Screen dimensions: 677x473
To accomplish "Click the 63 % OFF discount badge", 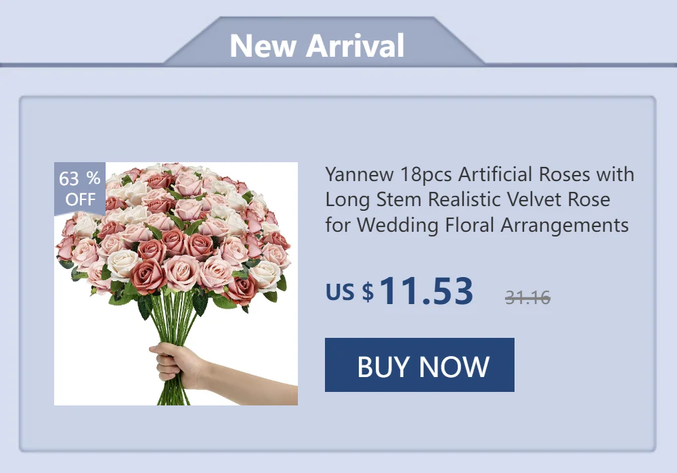I will [80, 189].
